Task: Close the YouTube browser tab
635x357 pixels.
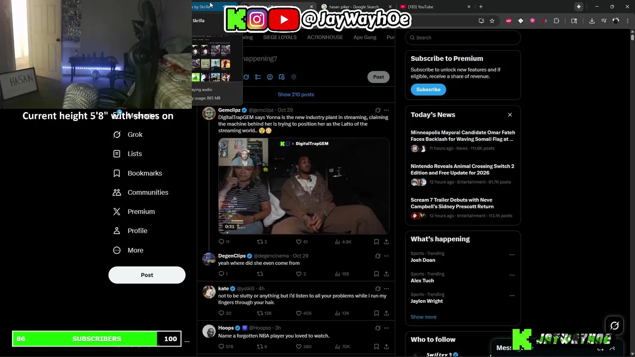Action: [469, 6]
